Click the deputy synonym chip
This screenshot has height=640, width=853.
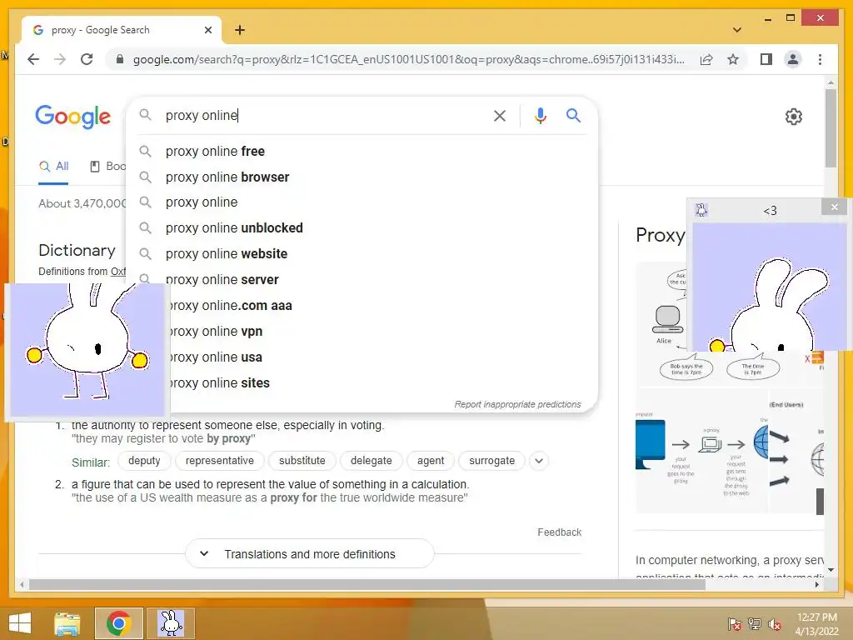point(144,460)
